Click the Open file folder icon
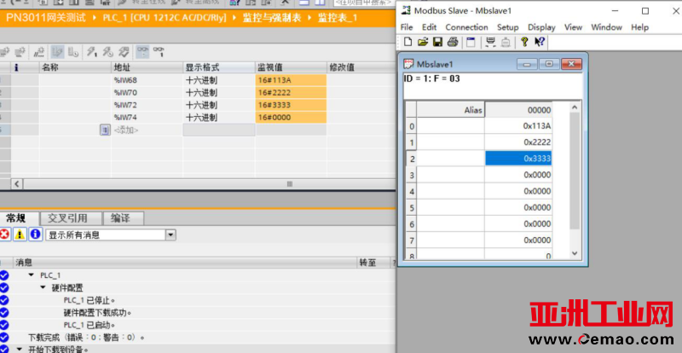 click(423, 41)
